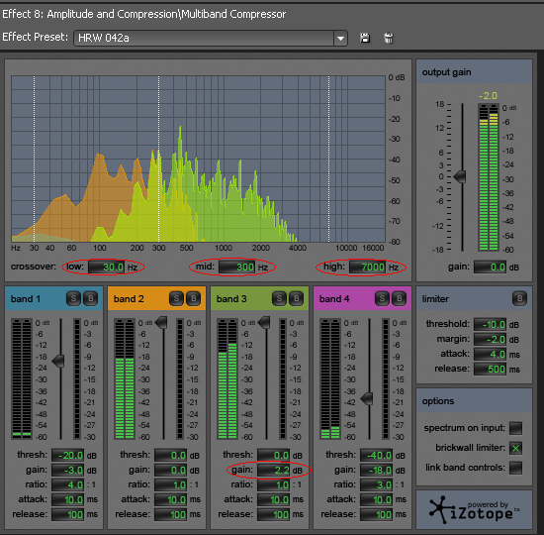
Task: Click band 2 gain value field
Action: click(x=170, y=470)
